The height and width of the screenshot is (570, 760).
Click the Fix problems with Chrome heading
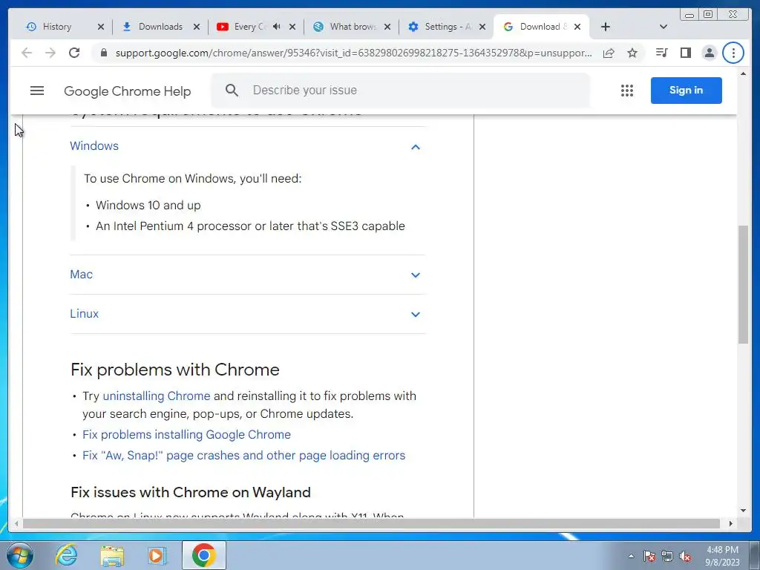[x=175, y=370]
